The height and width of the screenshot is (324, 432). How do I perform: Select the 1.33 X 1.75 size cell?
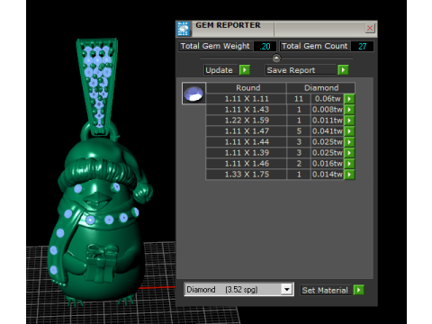[246, 175]
